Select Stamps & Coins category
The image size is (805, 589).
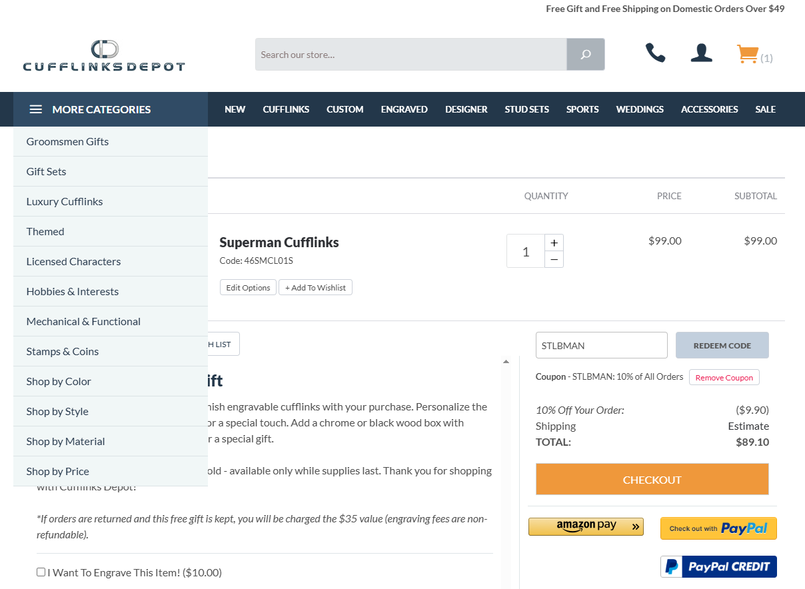pos(111,351)
